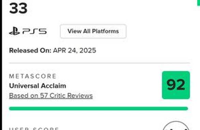
Task: Click the number 92 inside the green box
Action: [176, 85]
